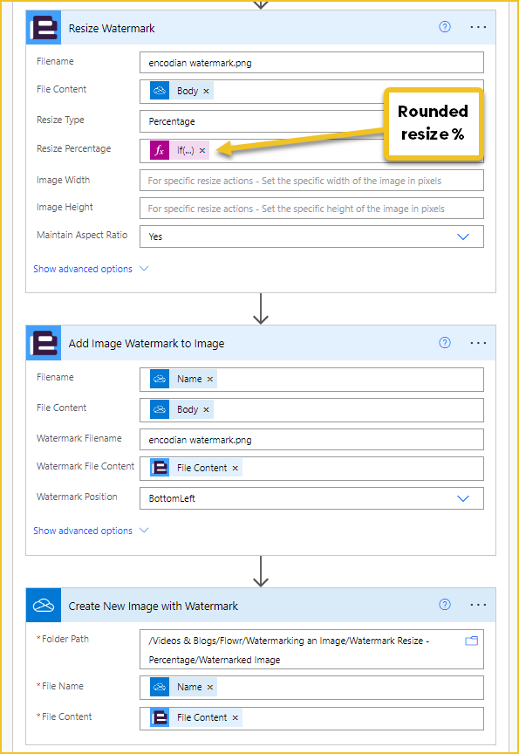Image resolution: width=519 pixels, height=754 pixels.
Task: Open ellipsis menu of Resize Watermark
Action: pos(478,27)
